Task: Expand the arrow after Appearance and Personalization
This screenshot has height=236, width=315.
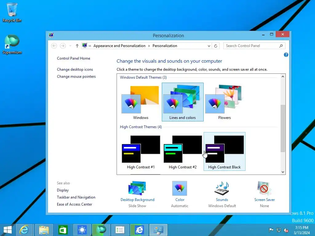Action: click(149, 46)
